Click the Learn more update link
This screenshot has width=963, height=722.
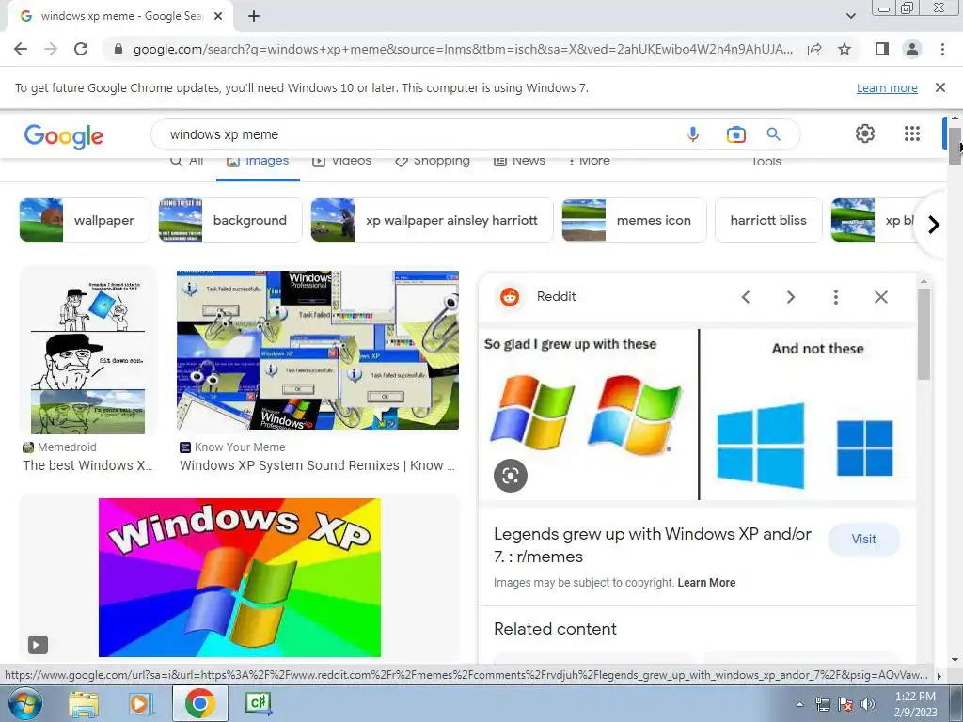tap(887, 87)
